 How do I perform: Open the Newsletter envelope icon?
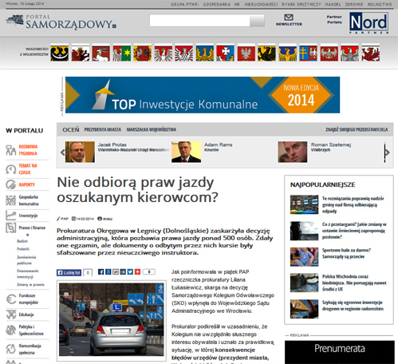pos(289,18)
